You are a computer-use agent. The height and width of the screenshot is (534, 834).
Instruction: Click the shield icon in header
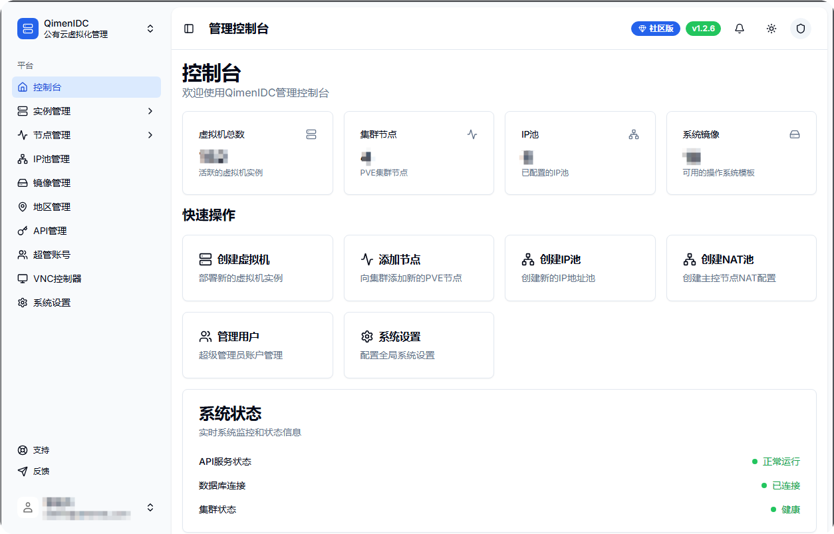point(800,29)
